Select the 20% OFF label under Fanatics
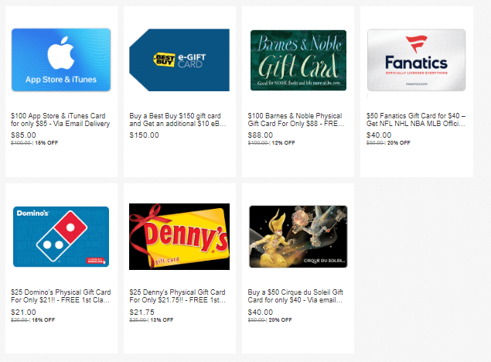 click(399, 143)
